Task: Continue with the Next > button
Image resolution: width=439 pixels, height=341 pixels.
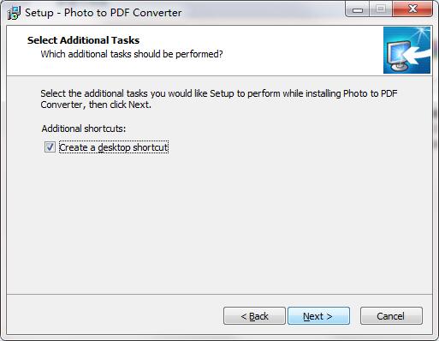Action: (318, 316)
